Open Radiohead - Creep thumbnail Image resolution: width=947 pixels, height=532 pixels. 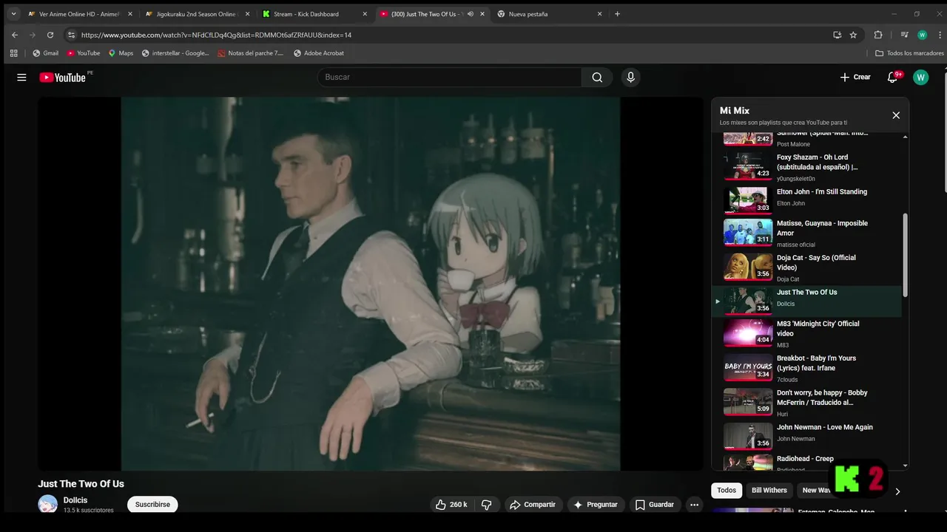point(748,463)
